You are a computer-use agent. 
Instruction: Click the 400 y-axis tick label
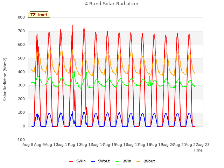click(x=21, y=72)
